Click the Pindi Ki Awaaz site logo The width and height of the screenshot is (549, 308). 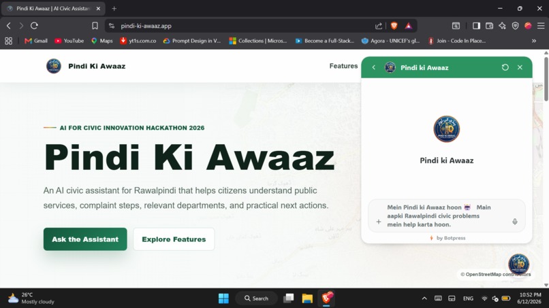point(54,66)
